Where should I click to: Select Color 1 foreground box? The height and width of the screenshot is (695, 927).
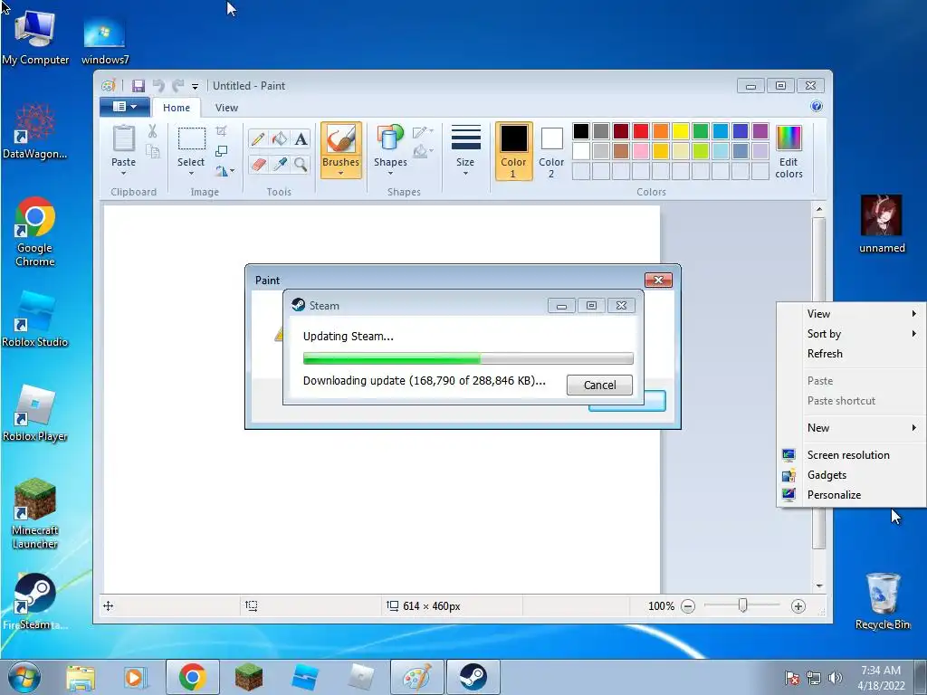(513, 151)
